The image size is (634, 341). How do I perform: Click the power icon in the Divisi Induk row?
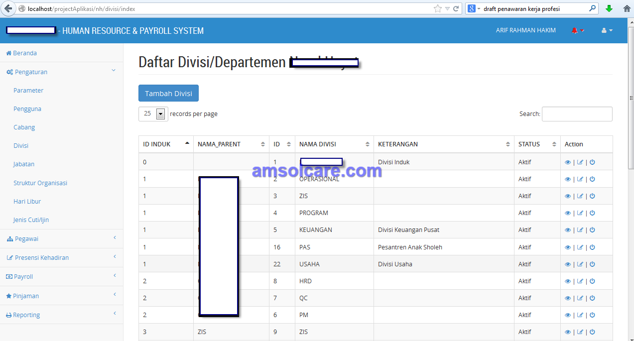click(592, 162)
